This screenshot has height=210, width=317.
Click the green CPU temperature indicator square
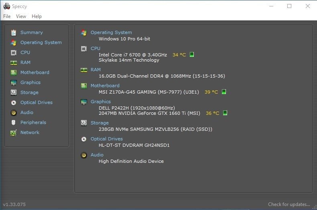tap(192, 54)
